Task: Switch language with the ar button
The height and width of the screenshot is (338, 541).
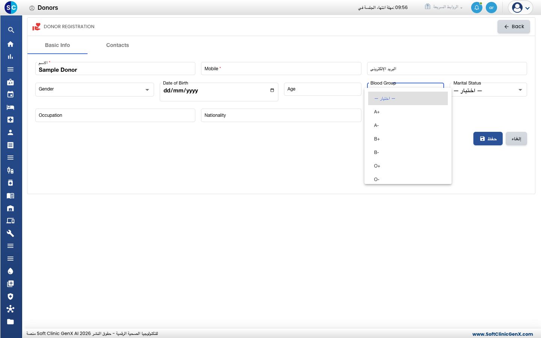Action: pos(491,8)
